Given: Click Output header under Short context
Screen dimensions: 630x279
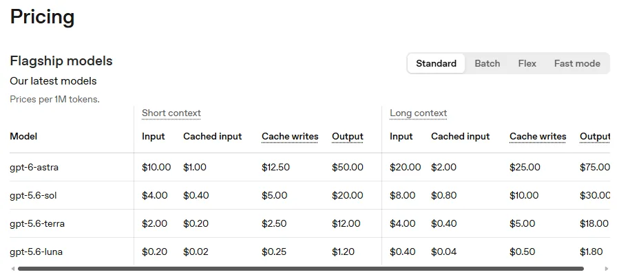Looking at the screenshot, I should pyautogui.click(x=348, y=136).
